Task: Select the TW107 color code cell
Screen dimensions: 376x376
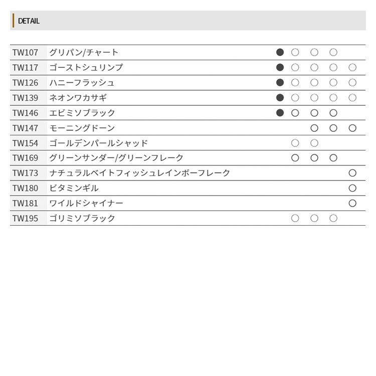Action: coord(26,53)
